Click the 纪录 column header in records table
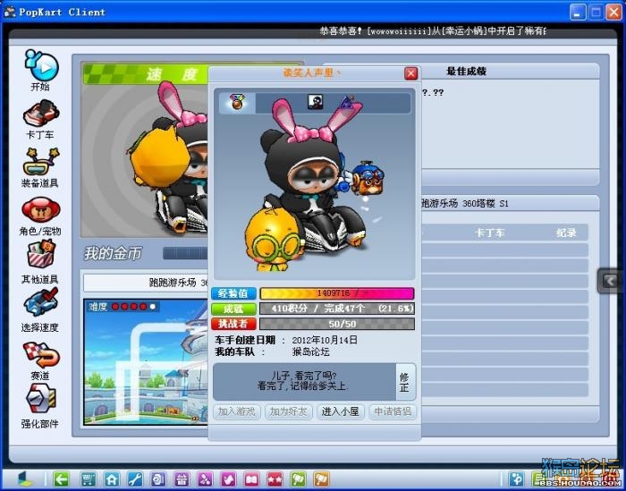Image resolution: width=626 pixels, height=491 pixels. tap(566, 233)
